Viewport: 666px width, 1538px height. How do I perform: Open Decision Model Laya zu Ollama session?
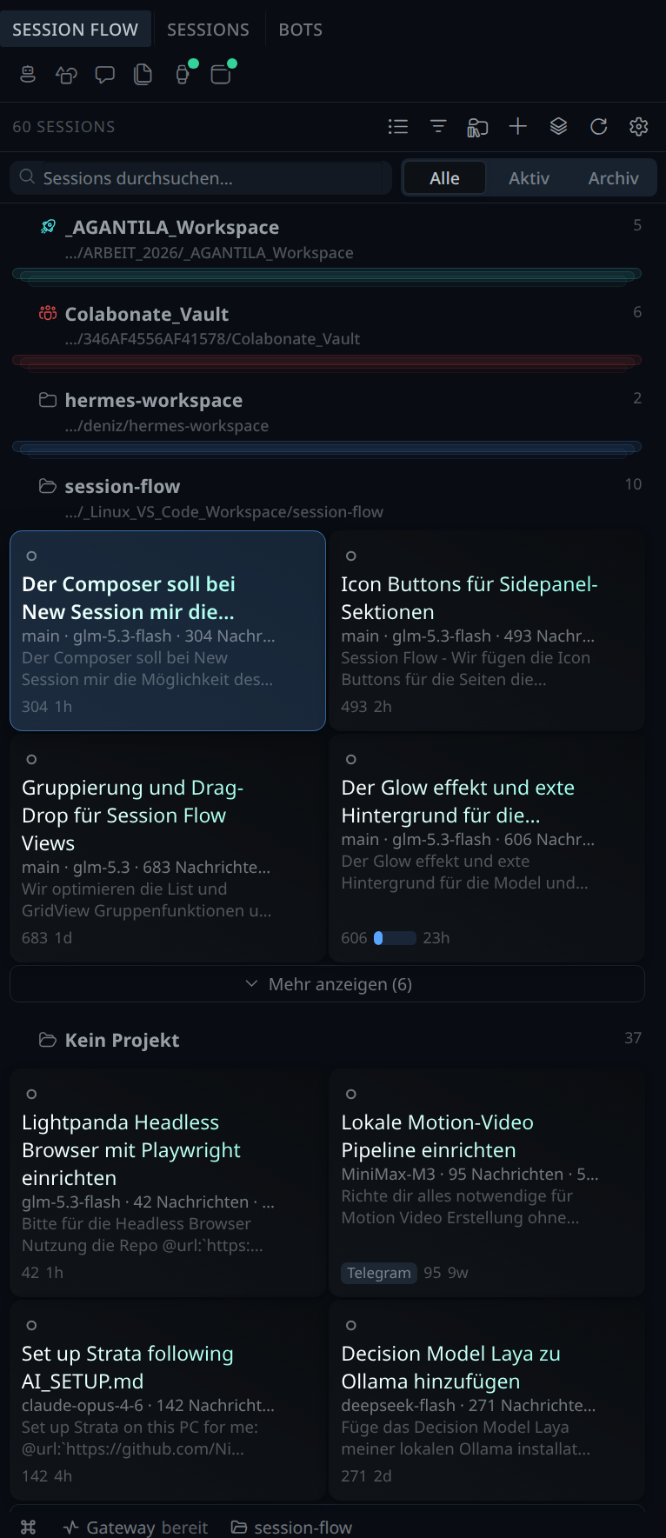pyautogui.click(x=487, y=1400)
